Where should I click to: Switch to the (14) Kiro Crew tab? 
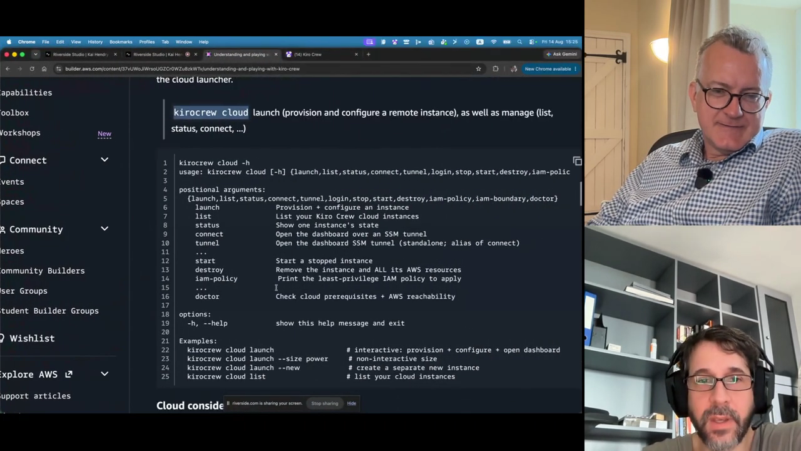click(322, 54)
